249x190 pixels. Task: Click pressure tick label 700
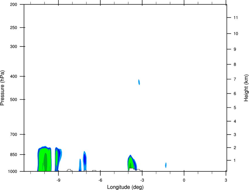(x=13, y=134)
